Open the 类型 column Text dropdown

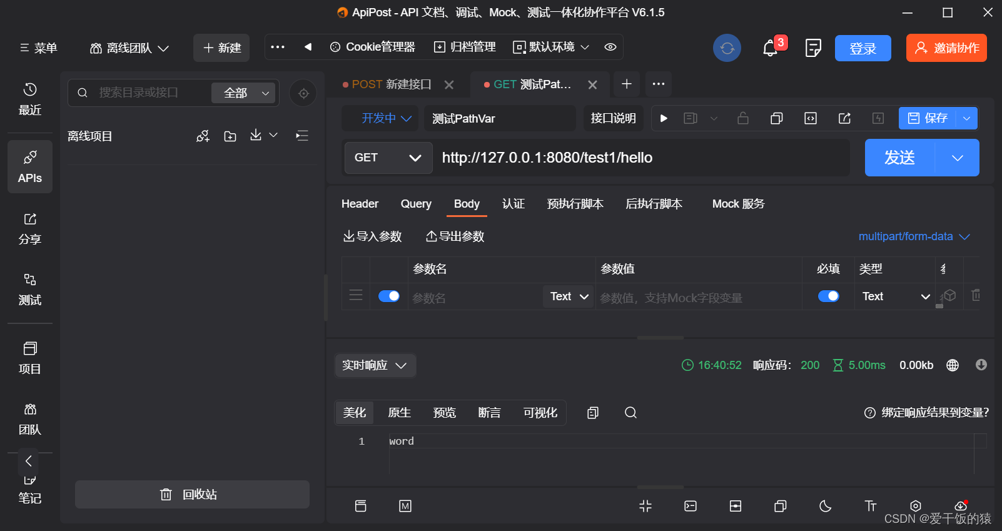pyautogui.click(x=896, y=296)
